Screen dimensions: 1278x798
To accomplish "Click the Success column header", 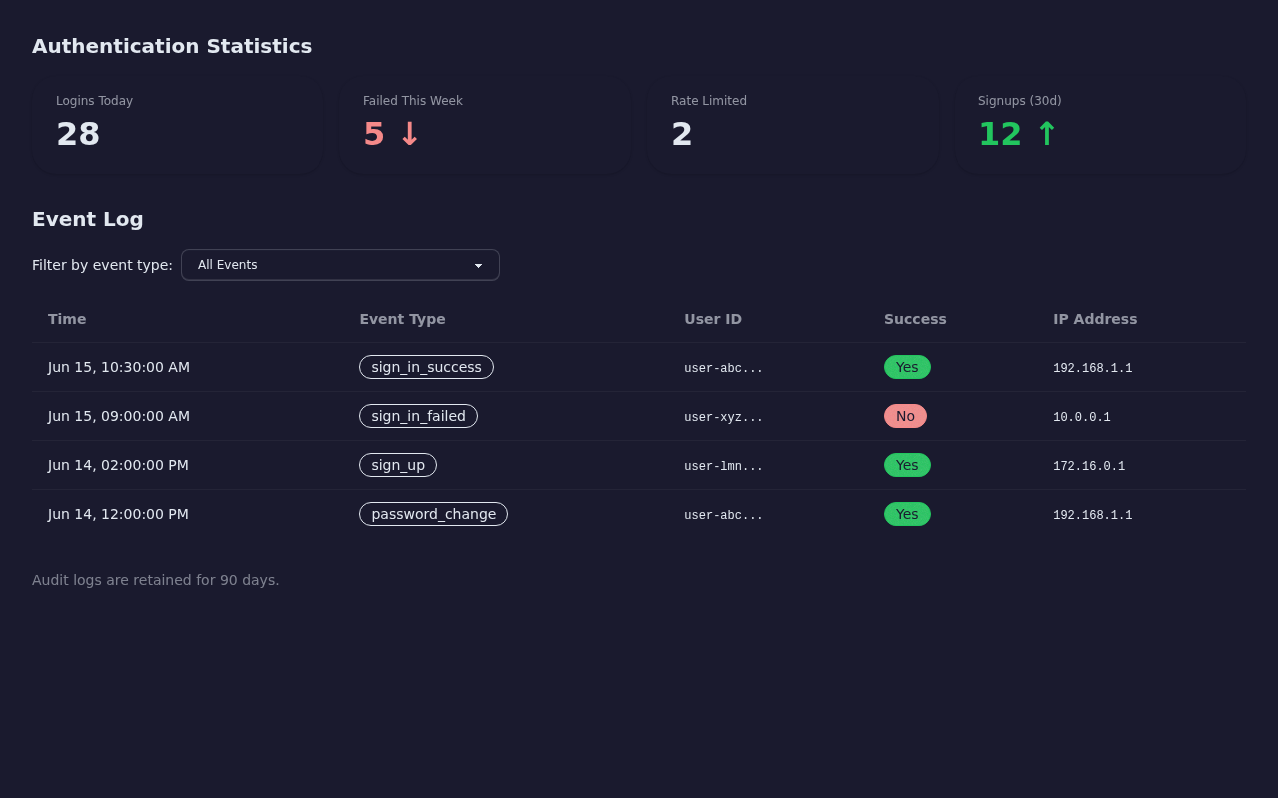I will pos(915,319).
